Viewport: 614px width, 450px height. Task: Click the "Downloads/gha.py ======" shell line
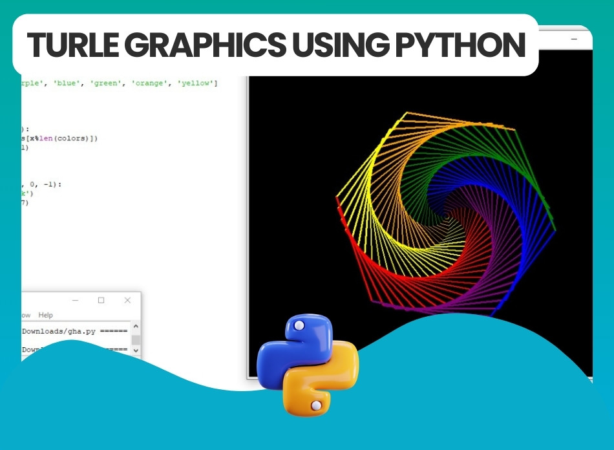coord(74,331)
